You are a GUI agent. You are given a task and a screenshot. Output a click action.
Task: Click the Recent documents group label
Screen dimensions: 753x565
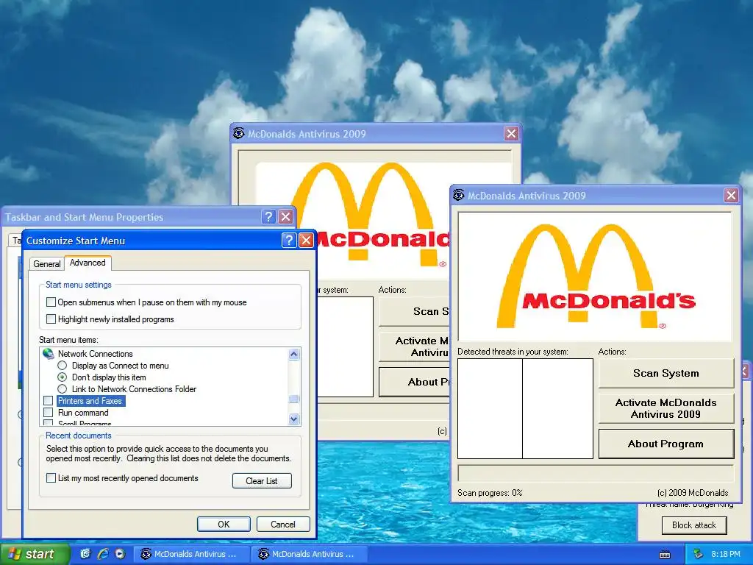(78, 436)
